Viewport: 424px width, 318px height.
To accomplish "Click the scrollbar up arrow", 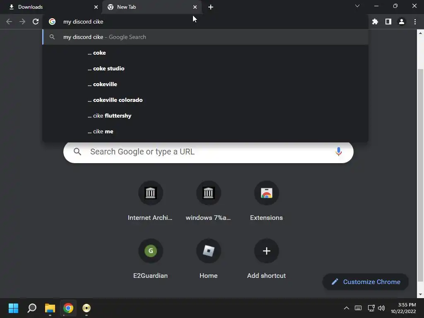I will [x=420, y=33].
